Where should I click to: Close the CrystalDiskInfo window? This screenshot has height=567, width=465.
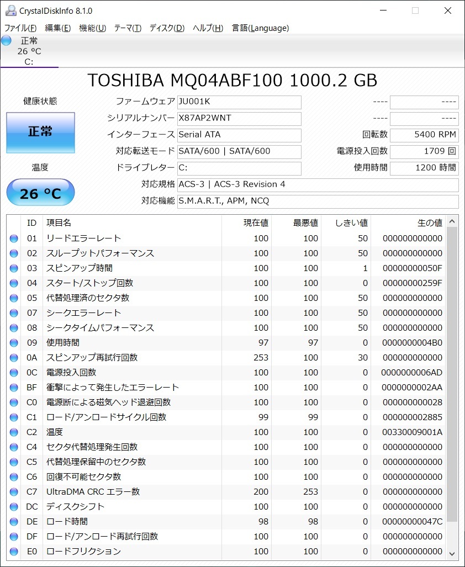point(448,10)
